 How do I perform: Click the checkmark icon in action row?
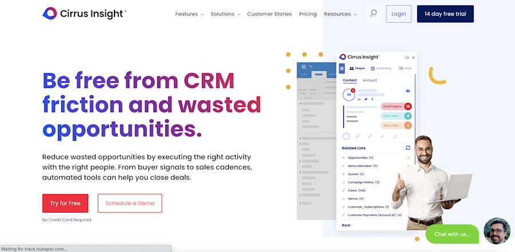click(x=382, y=137)
